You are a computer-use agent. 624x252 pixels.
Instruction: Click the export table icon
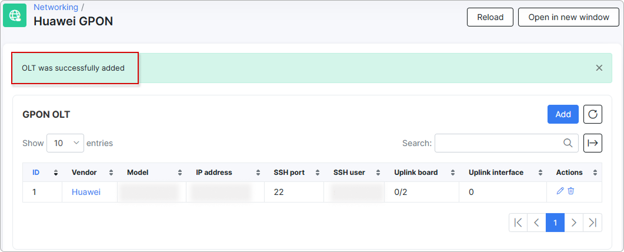coord(593,142)
